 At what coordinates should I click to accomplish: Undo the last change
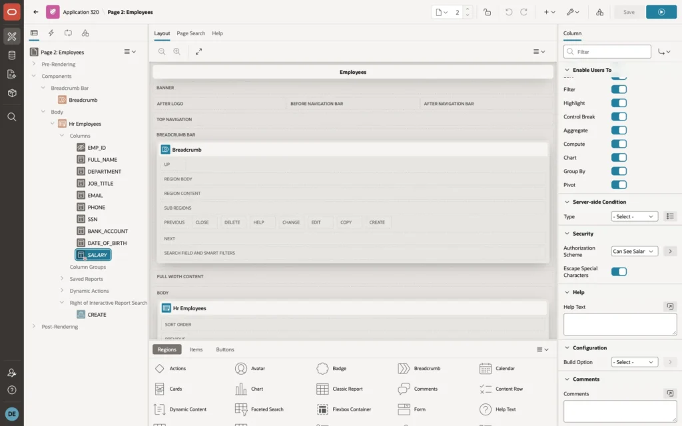508,12
